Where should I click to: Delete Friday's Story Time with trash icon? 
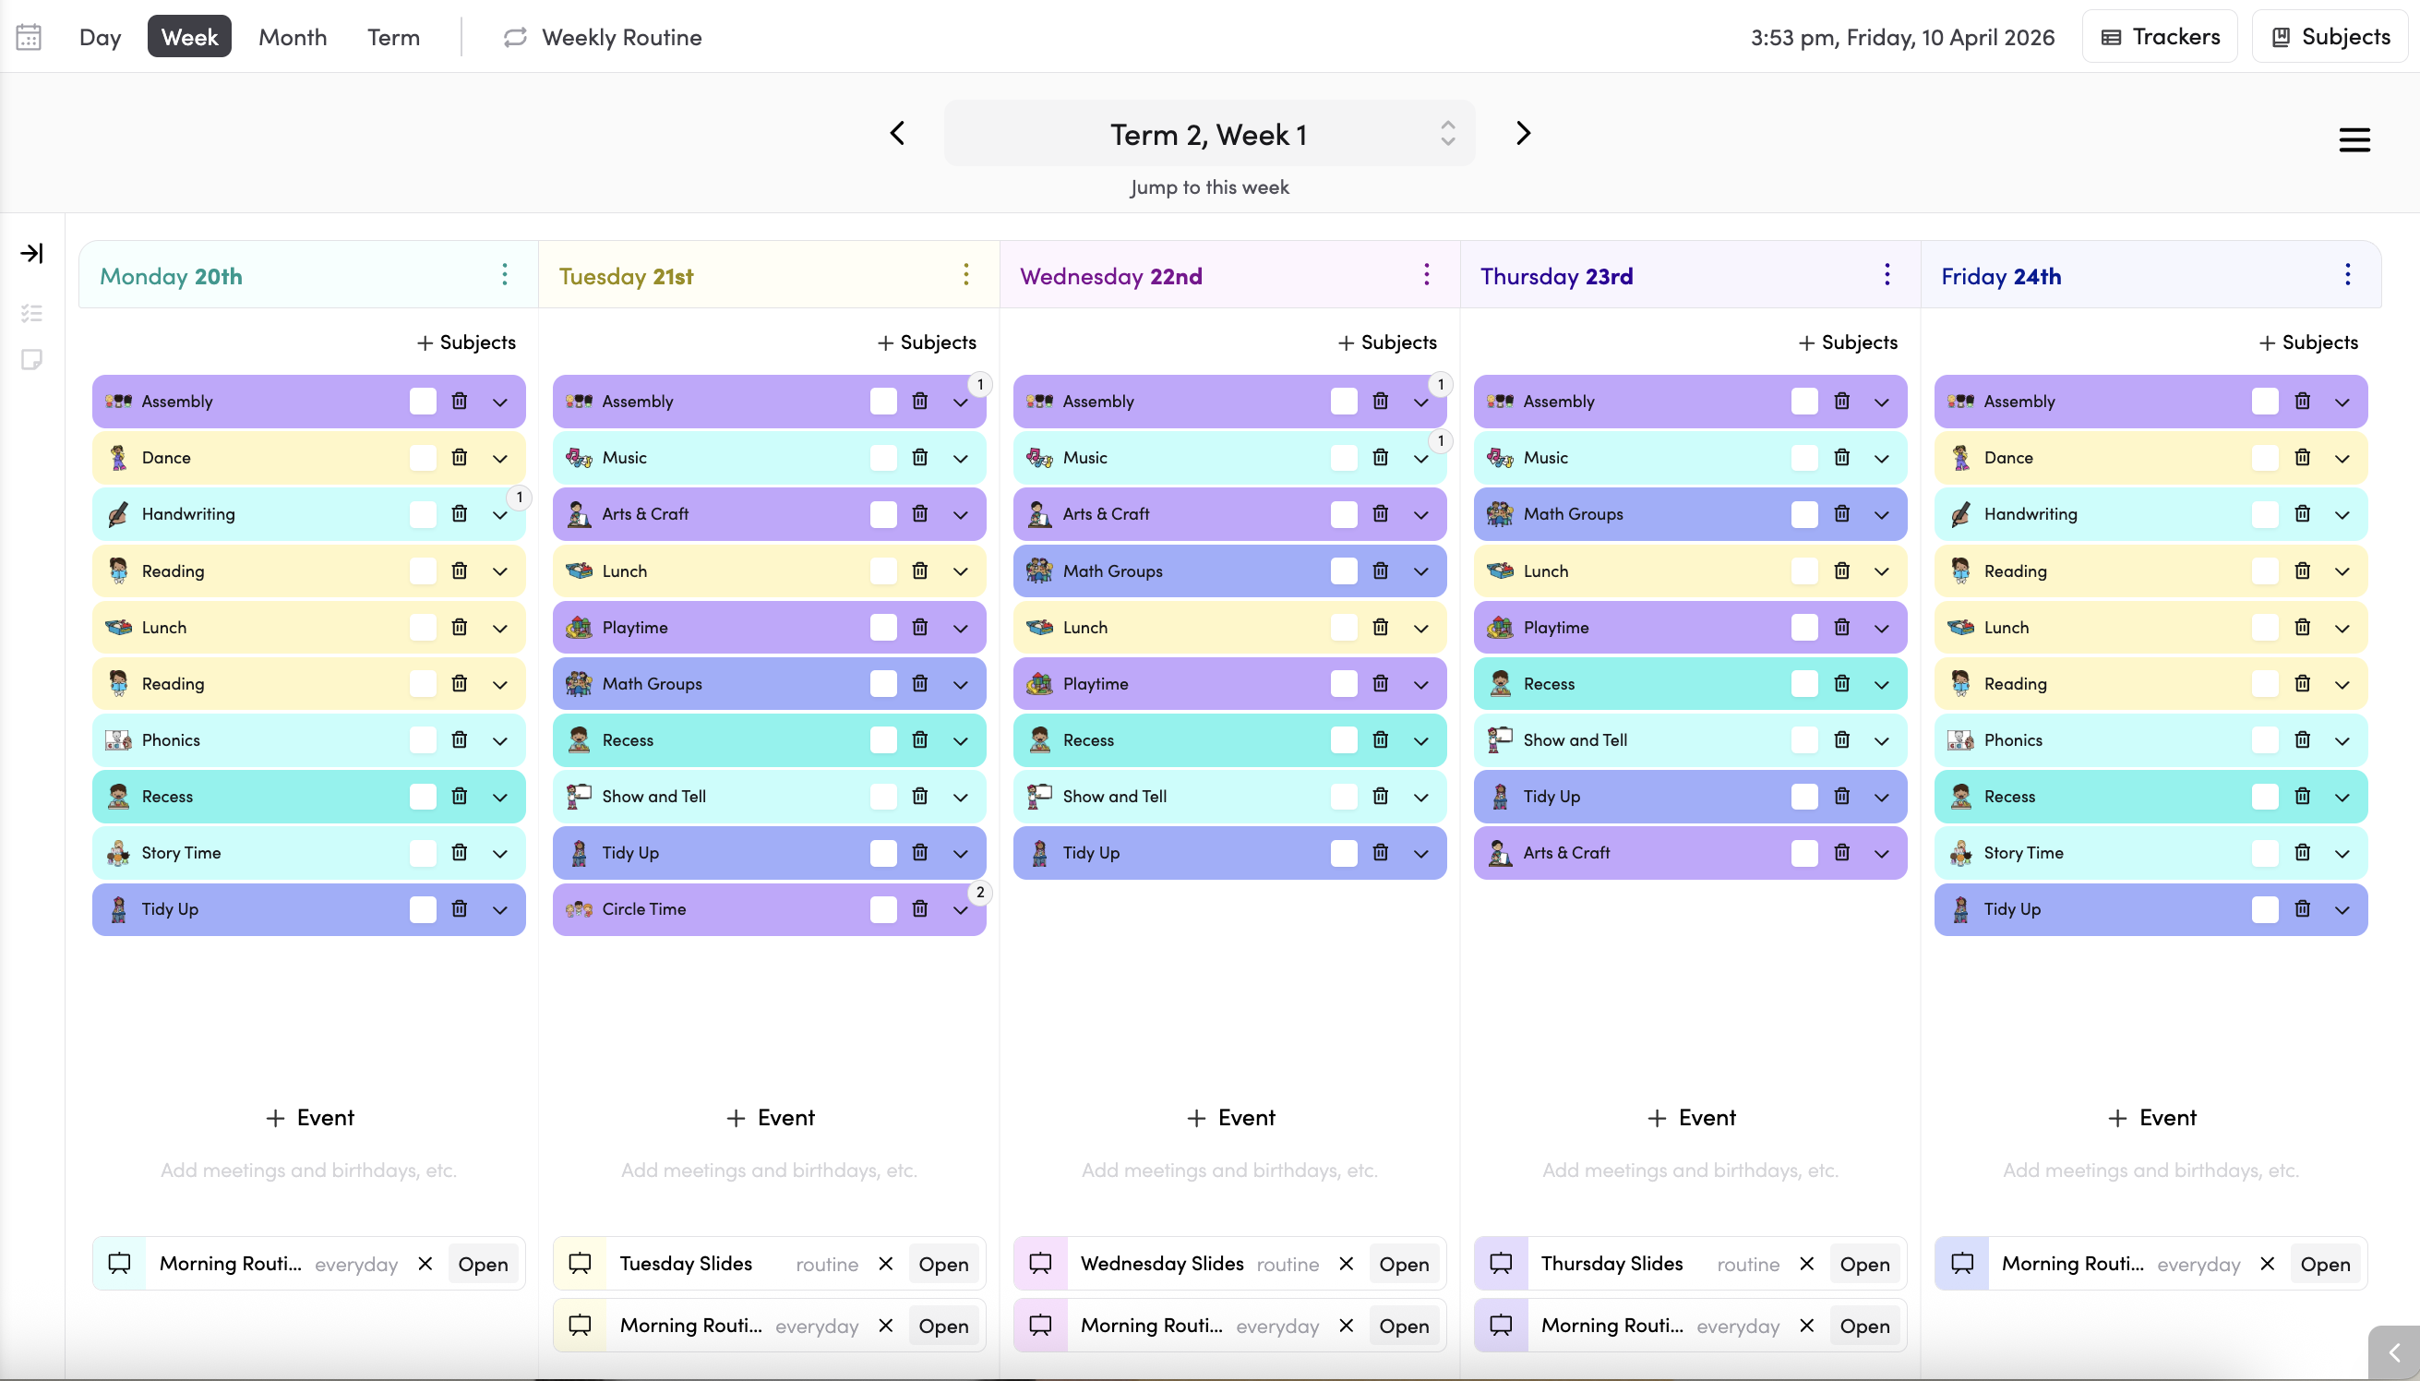[2302, 853]
